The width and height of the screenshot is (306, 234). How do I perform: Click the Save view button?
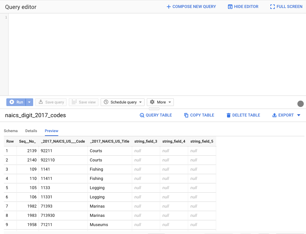click(83, 102)
